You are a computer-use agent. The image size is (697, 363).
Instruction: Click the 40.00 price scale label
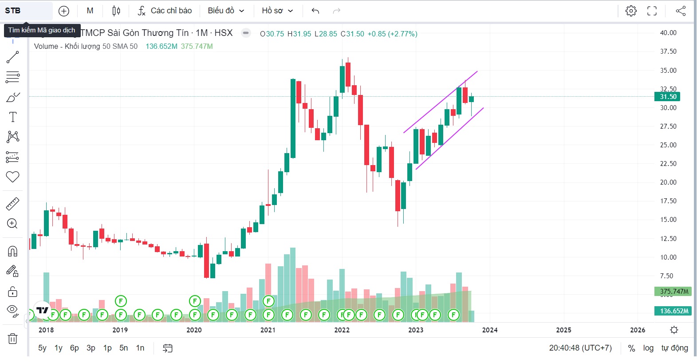pos(668,32)
